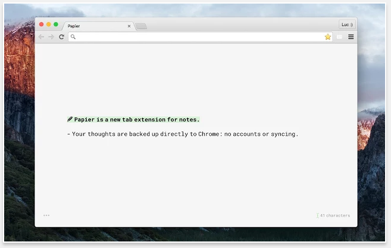Reload the Papier page
This screenshot has height=248, width=391.
[61, 37]
